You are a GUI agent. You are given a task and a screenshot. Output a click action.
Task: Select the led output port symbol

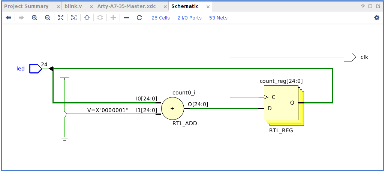point(36,69)
